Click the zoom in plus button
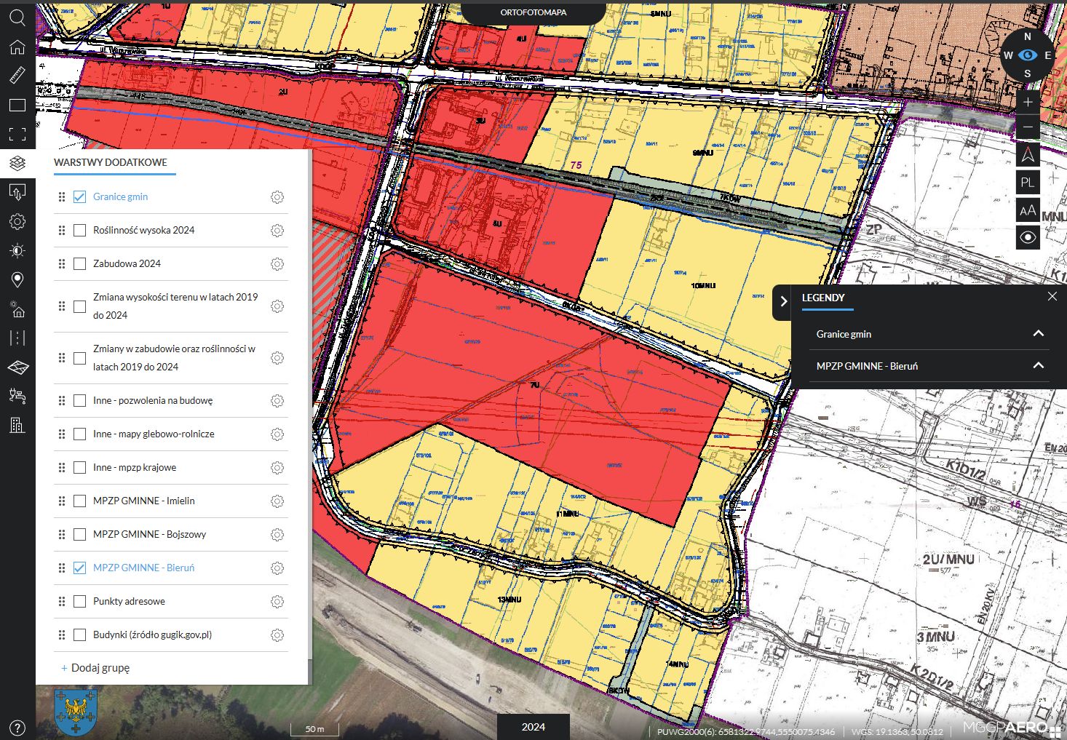Viewport: 1067px width, 740px height. point(1028,103)
